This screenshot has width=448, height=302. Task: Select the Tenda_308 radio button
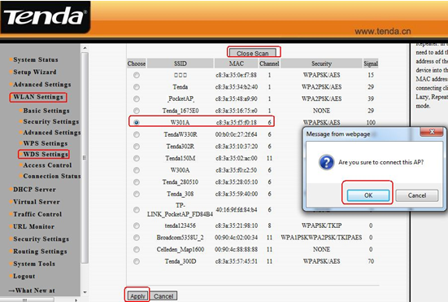(x=137, y=194)
